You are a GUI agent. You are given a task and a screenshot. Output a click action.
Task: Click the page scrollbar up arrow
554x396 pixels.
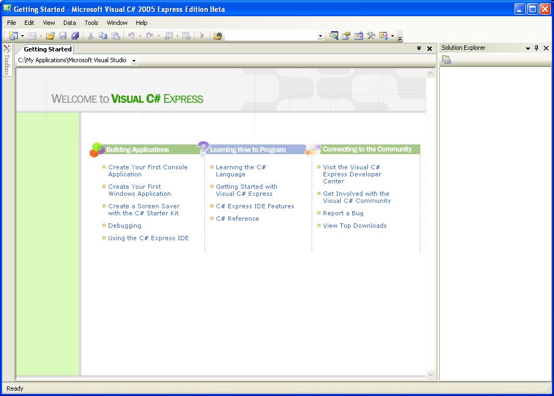pos(430,73)
